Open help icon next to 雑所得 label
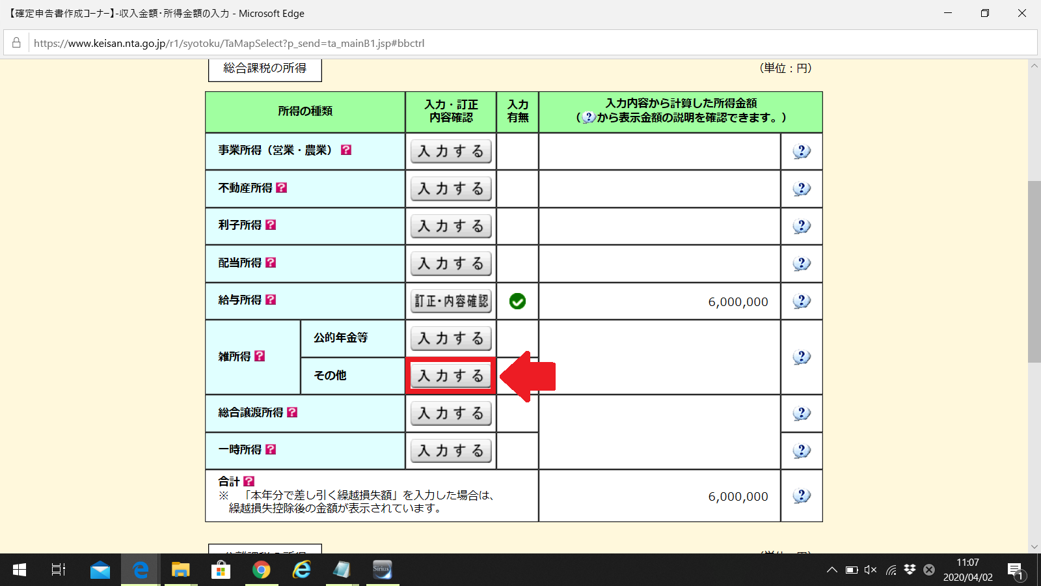 [260, 356]
